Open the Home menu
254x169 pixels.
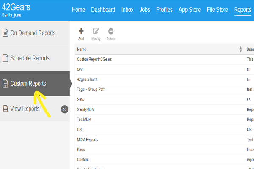pos(78,10)
